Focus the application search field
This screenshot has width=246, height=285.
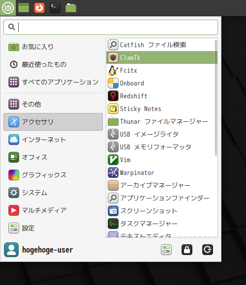pos(111,27)
